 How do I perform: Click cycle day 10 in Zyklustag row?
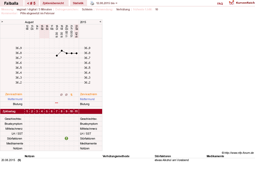point(71,111)
